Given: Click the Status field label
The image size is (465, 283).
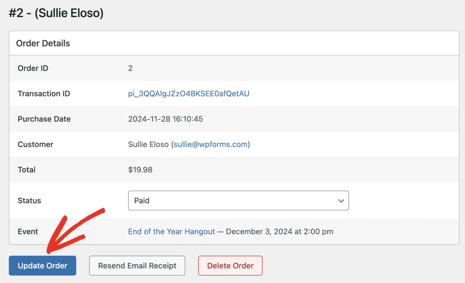Looking at the screenshot, I should pos(29,200).
